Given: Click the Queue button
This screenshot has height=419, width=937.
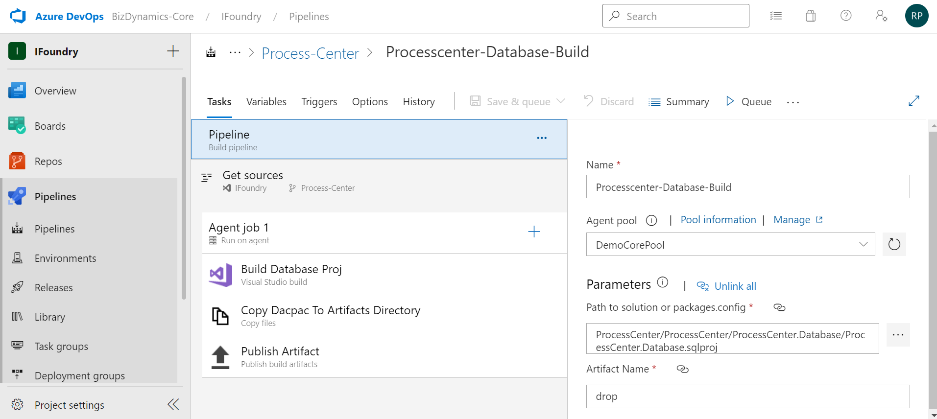Looking at the screenshot, I should (748, 101).
